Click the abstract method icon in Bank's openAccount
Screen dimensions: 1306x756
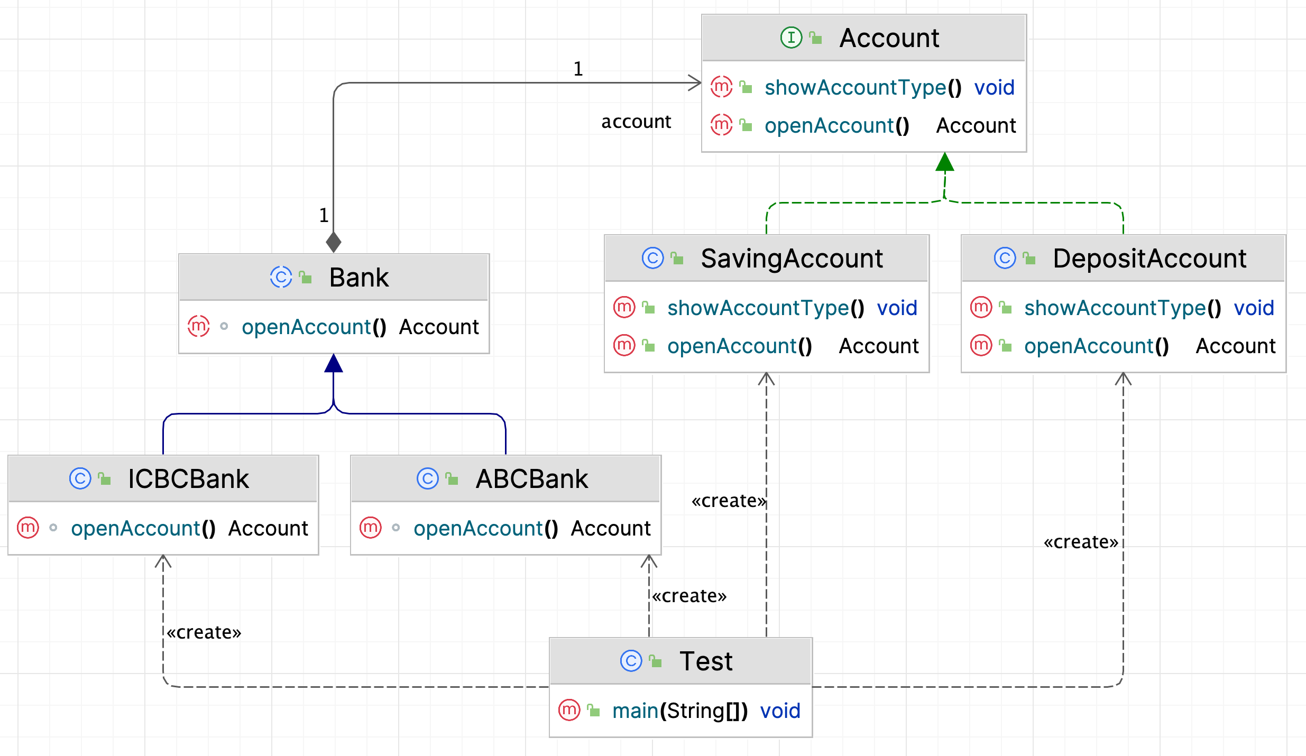[199, 326]
